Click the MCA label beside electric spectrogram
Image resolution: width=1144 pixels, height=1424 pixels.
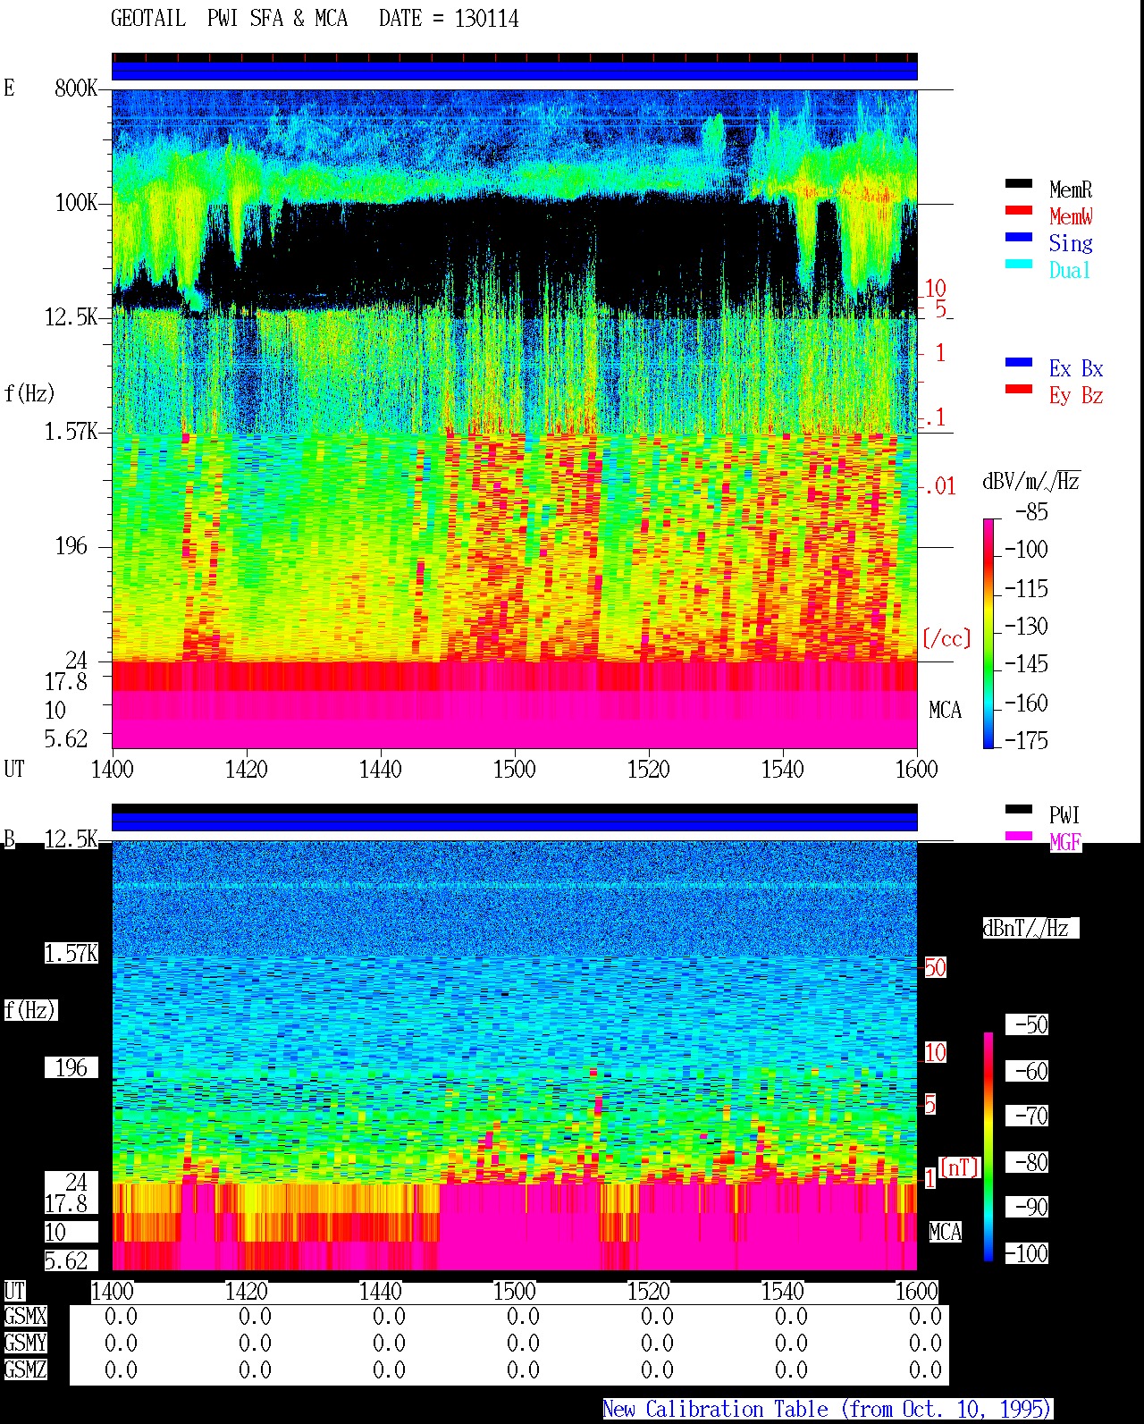[946, 710]
